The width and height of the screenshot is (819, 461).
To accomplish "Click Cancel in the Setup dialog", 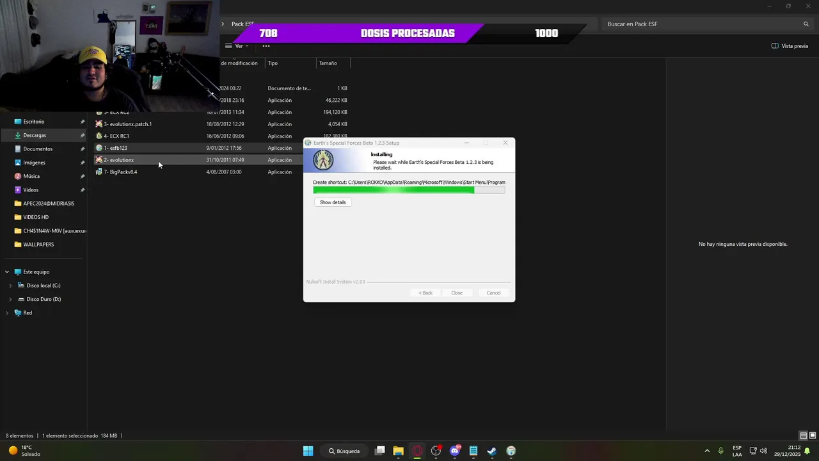I will pos(493,293).
